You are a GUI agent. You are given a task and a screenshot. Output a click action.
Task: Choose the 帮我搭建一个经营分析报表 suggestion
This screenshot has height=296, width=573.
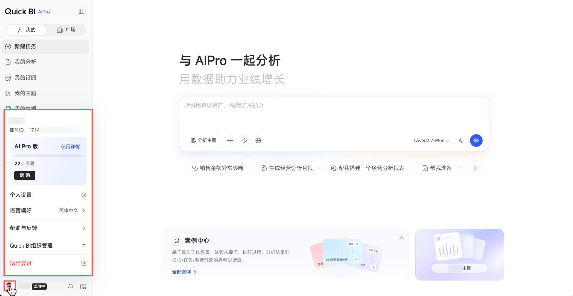click(368, 168)
